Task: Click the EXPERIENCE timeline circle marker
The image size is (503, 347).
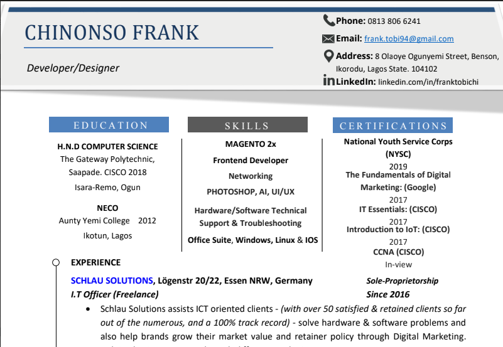Action: 56,262
